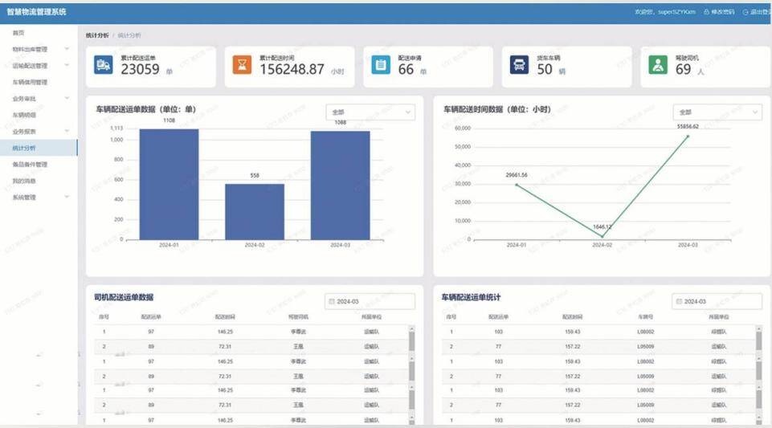The width and height of the screenshot is (772, 428).
Task: Click the logout icon beside 退出登录
Action: point(745,12)
